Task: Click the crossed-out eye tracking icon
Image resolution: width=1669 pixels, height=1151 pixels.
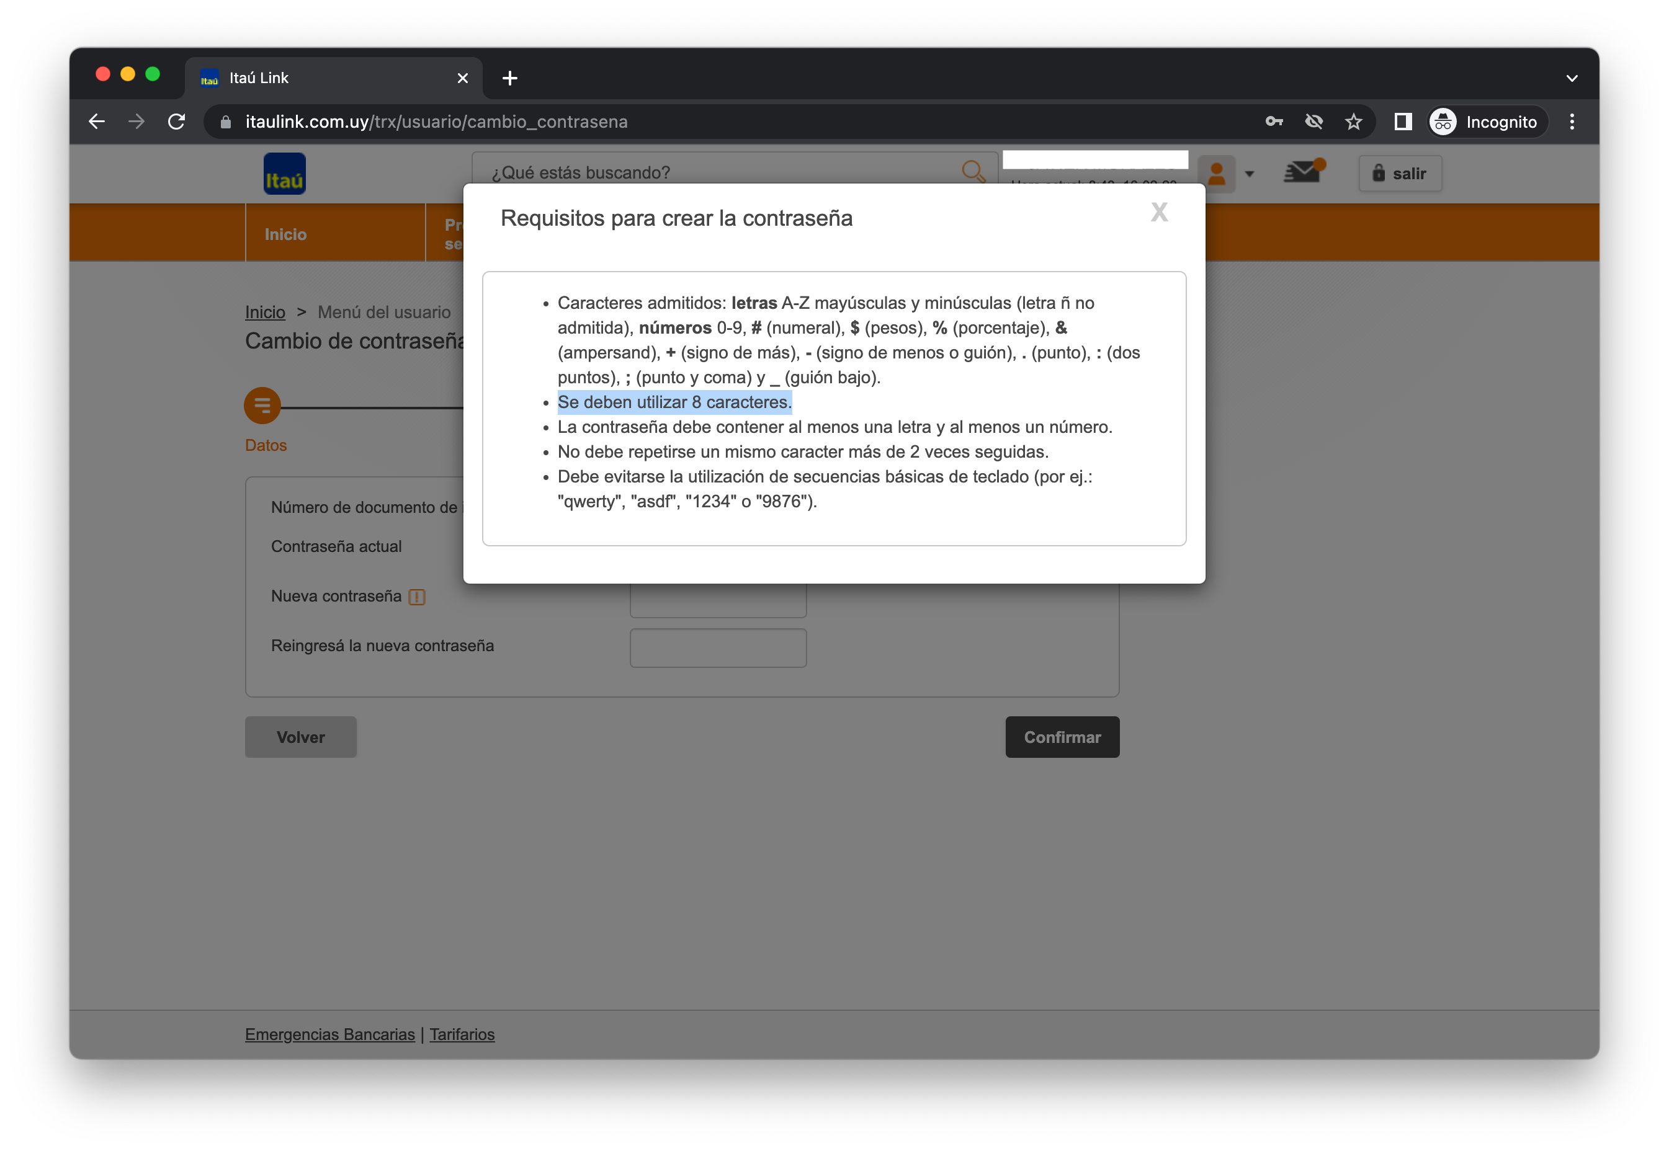Action: (1314, 122)
